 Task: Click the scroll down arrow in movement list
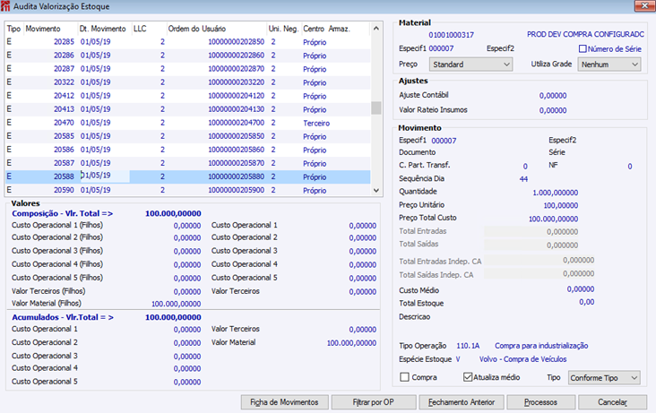(x=376, y=191)
